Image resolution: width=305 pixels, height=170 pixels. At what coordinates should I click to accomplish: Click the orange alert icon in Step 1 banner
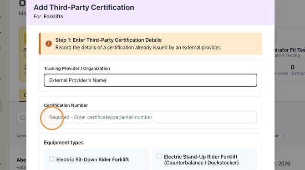click(x=49, y=44)
